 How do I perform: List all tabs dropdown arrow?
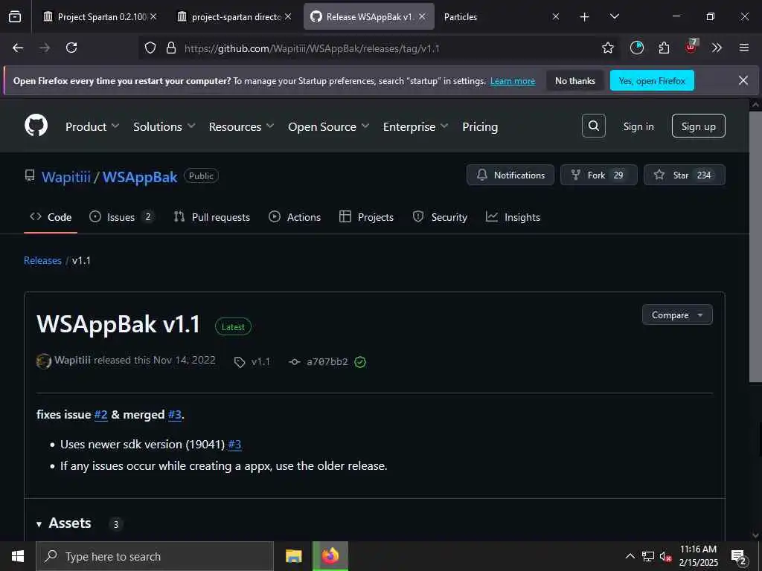pyautogui.click(x=614, y=16)
